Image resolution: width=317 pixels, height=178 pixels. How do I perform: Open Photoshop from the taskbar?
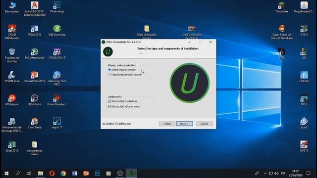97,174
